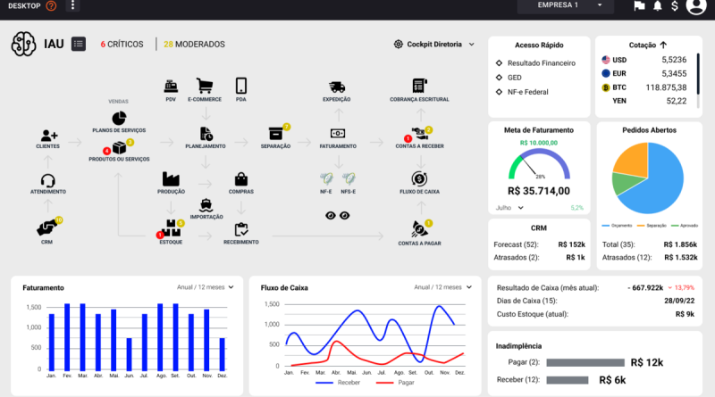715x397 pixels.
Task: Open the Compras shopping bag icon
Action: coord(241,179)
